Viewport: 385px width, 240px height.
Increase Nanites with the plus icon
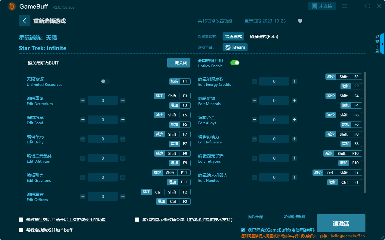click(x=294, y=177)
